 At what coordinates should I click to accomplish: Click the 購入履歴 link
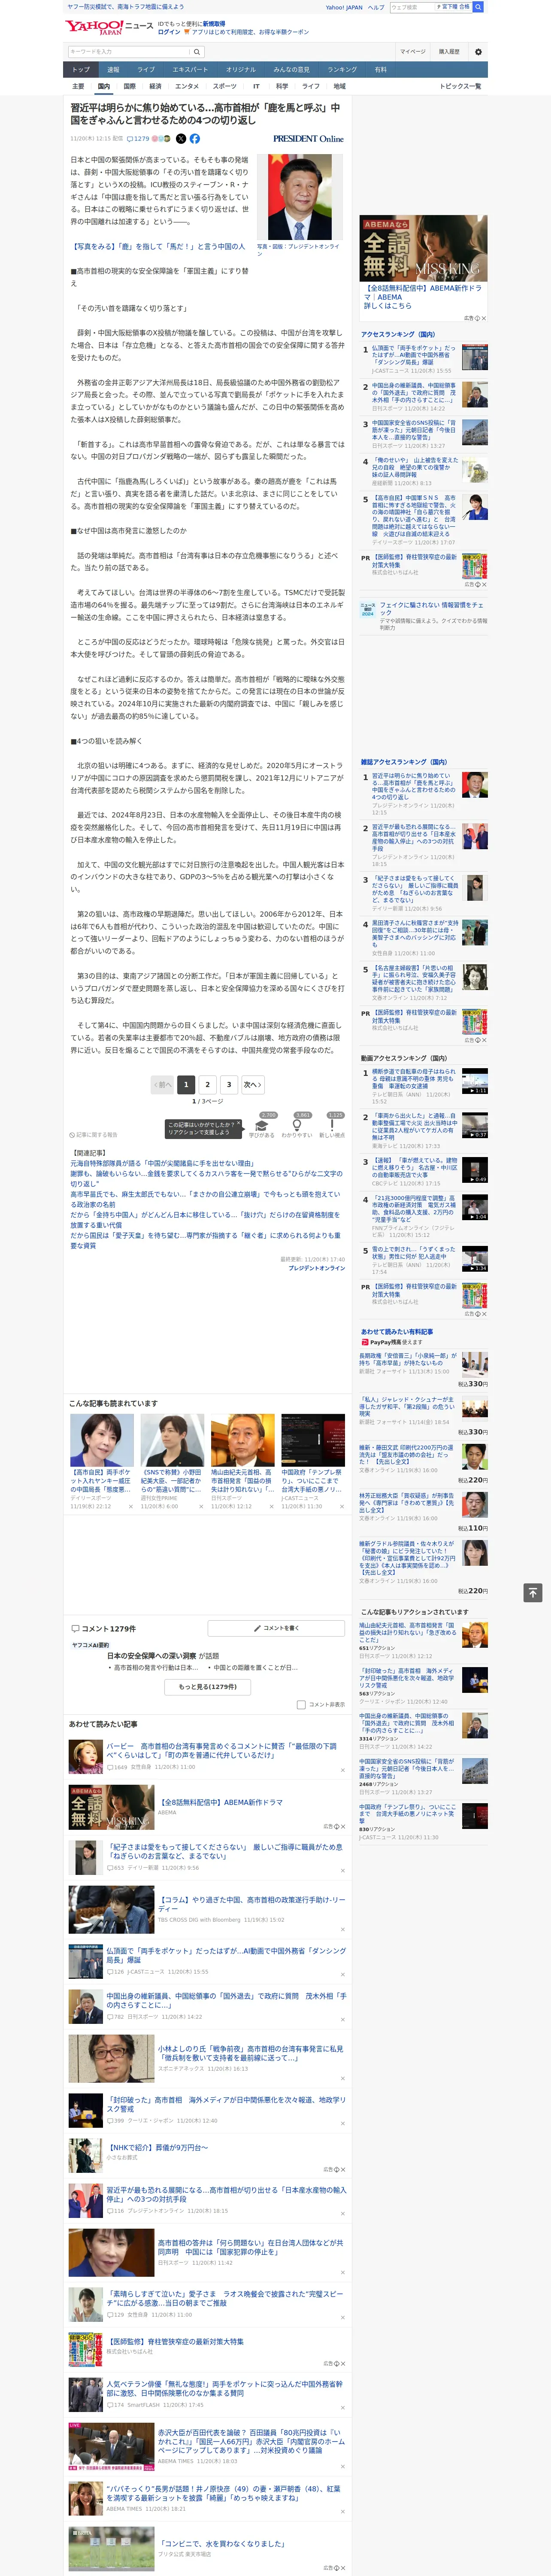point(449,51)
